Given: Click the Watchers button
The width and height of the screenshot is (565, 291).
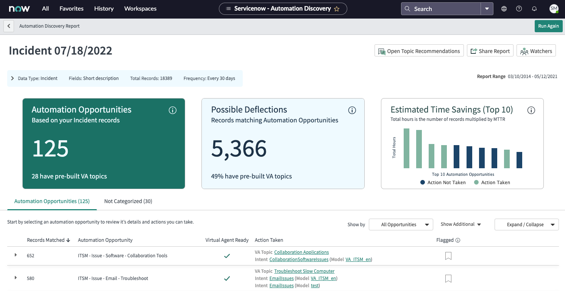Looking at the screenshot, I should [x=536, y=51].
